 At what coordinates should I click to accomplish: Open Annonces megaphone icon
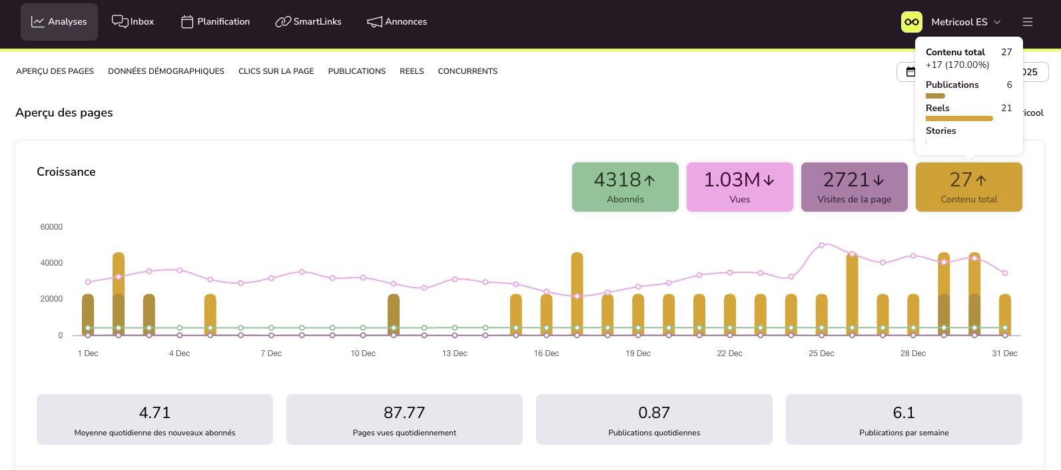(374, 22)
